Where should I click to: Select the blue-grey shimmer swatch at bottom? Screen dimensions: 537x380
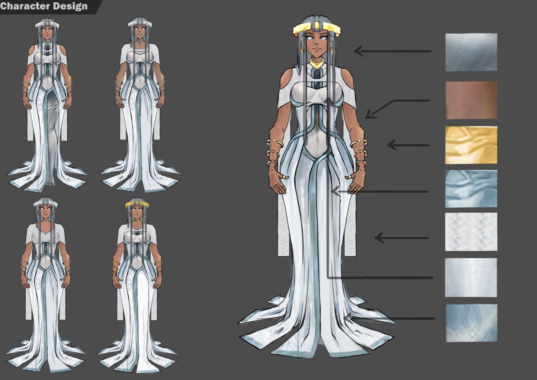[x=471, y=323]
